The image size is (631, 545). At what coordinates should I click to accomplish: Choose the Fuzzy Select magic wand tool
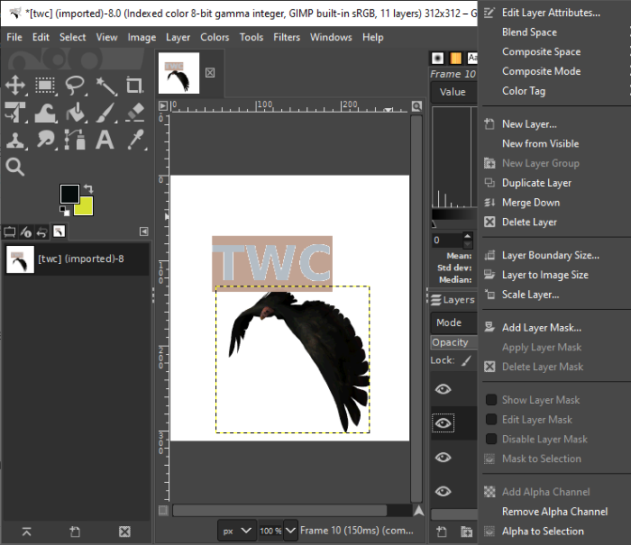click(x=105, y=86)
